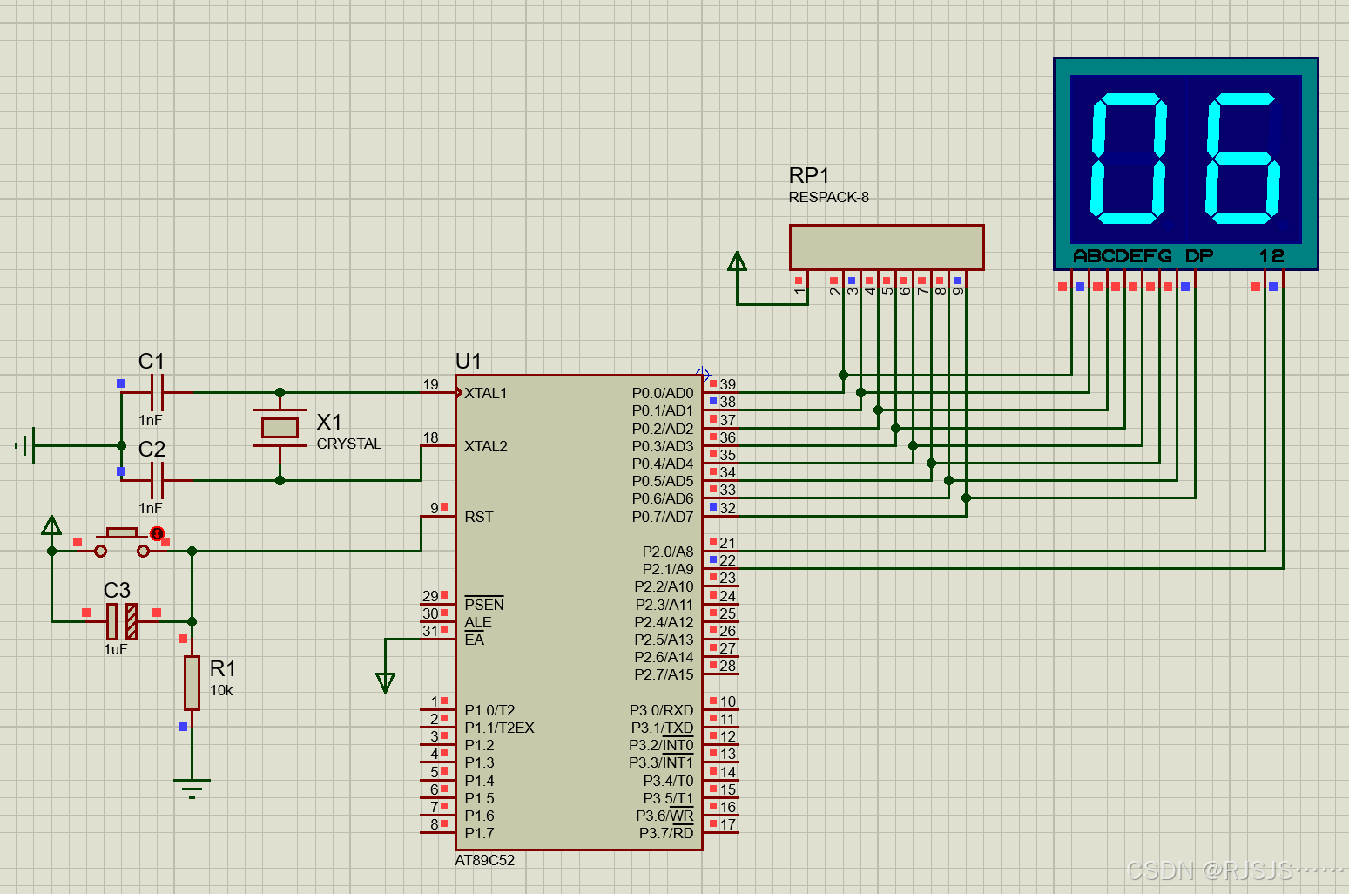This screenshot has width=1349, height=894.
Task: Click the R1 reference label
Action: click(x=223, y=668)
